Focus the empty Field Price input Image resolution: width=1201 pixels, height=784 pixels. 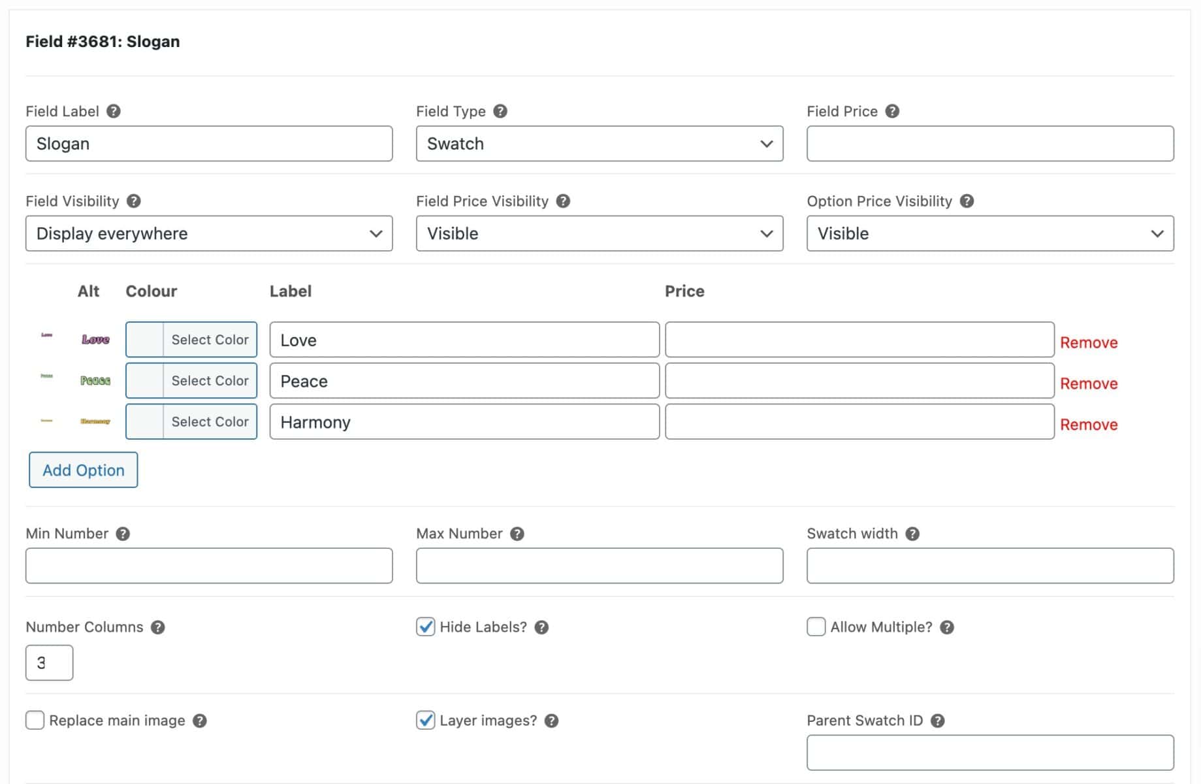coord(990,144)
